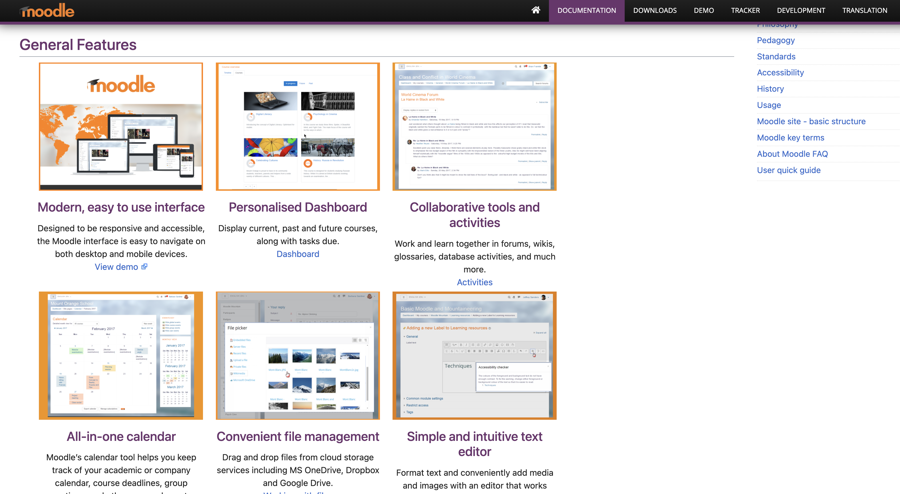Go to home via house icon
Viewport: 900px width, 494px height.
tap(535, 10)
